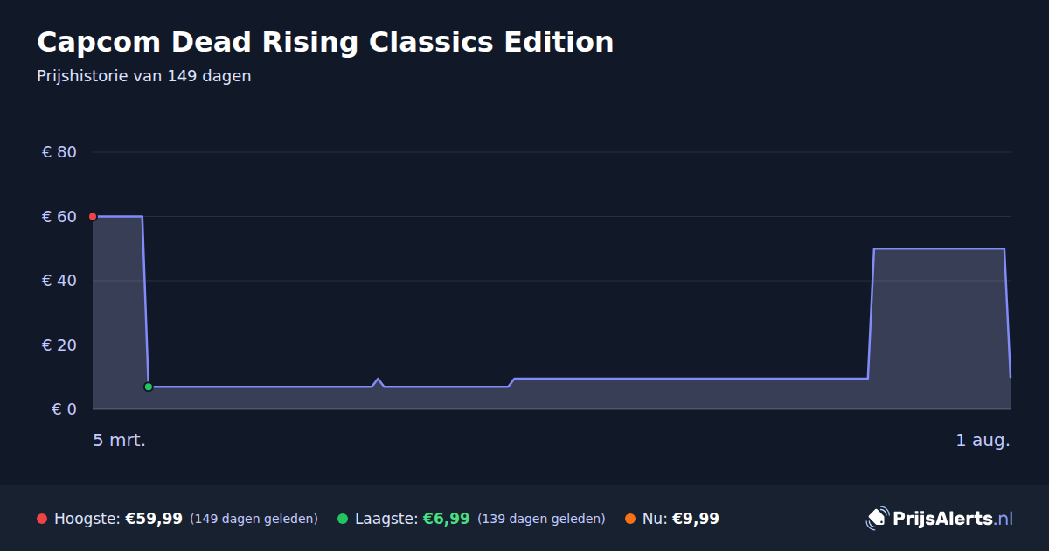Viewport: 1049px width, 551px height.
Task: Click the € 20 axis label
Action: point(59,345)
